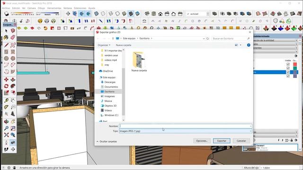Switch to Front view house icon
The image size is (303, 170).
160,14
